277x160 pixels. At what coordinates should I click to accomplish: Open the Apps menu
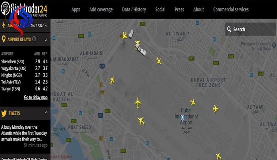point(75,9)
